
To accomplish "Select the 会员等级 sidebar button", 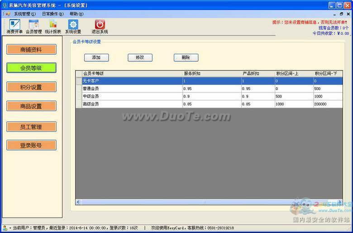I will coord(31,68).
